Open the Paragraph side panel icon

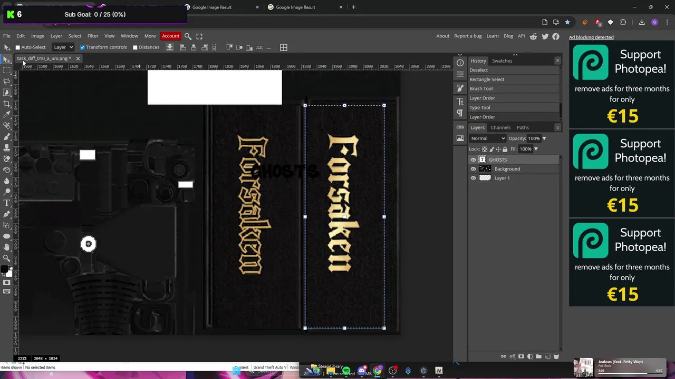460,113
